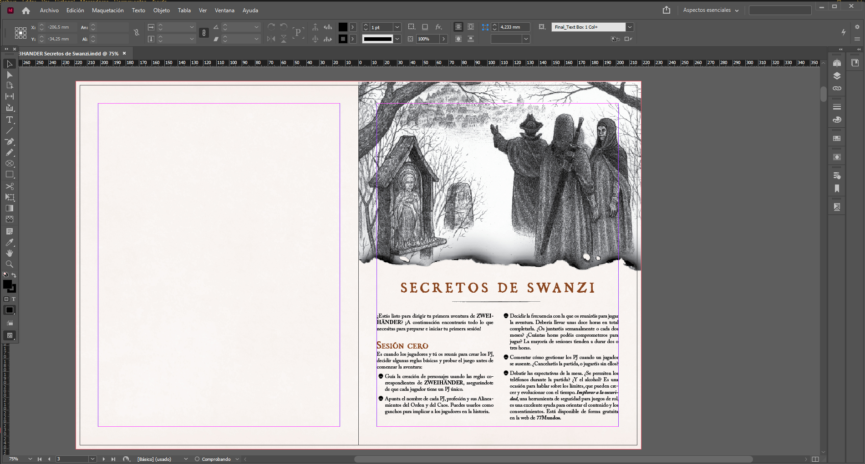
Task: Open the Final_Text Box 1 Col+ style dropdown
Action: click(630, 27)
